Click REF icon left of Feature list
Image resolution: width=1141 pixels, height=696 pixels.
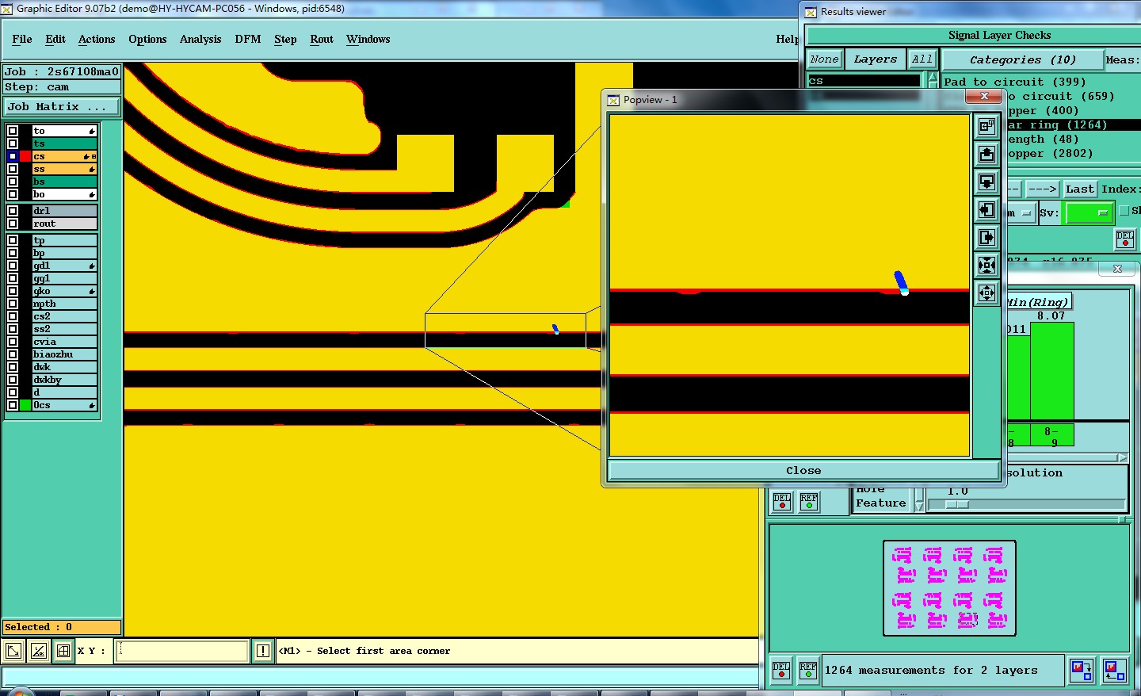point(809,502)
